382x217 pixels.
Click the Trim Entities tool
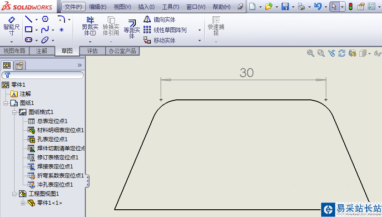click(90, 26)
